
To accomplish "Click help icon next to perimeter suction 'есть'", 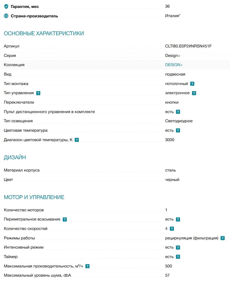I will (x=178, y=219).
